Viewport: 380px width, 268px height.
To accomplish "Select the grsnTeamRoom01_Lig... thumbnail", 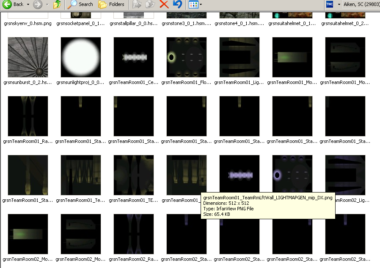I will tap(240, 57).
